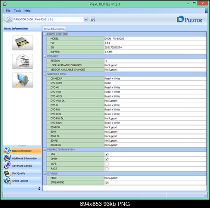The height and width of the screenshot is (208, 210).
Task: Collapse the DRIVE CONTENT section
Action: [45, 34]
